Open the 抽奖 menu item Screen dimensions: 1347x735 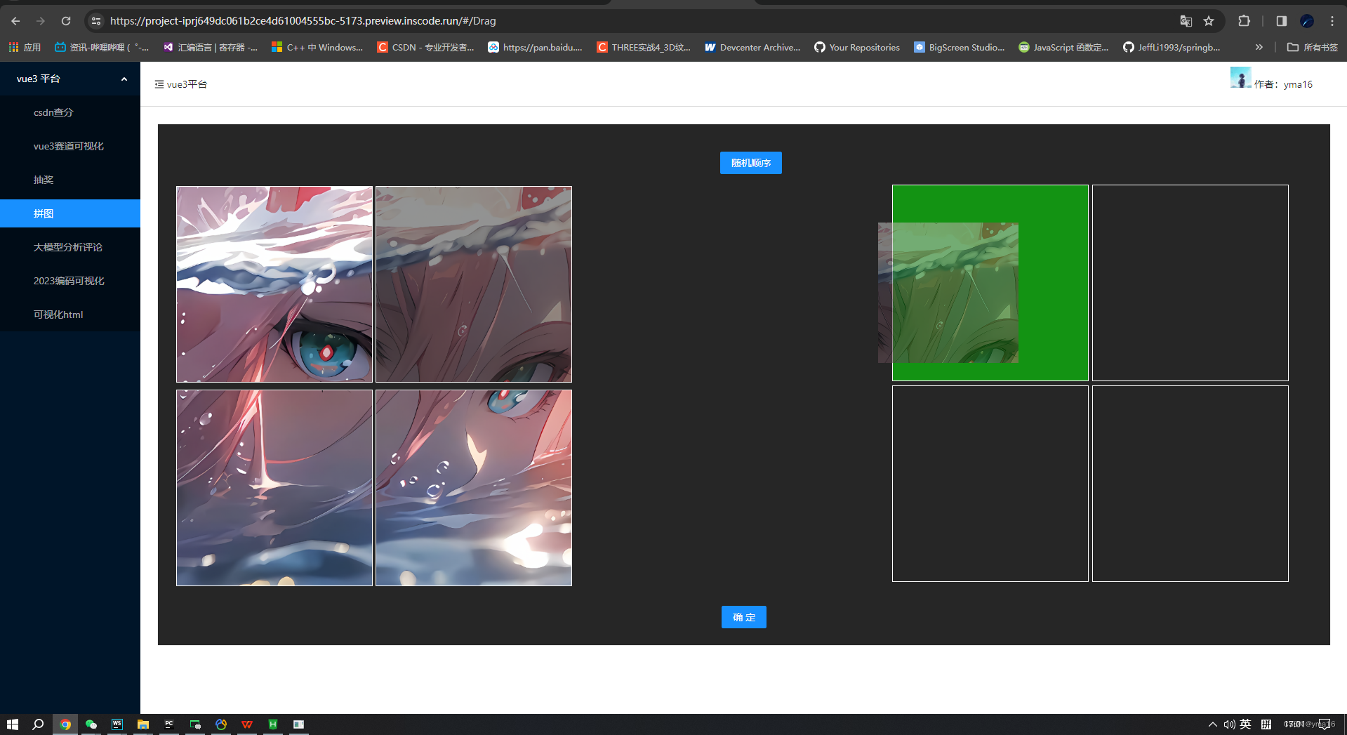point(70,180)
